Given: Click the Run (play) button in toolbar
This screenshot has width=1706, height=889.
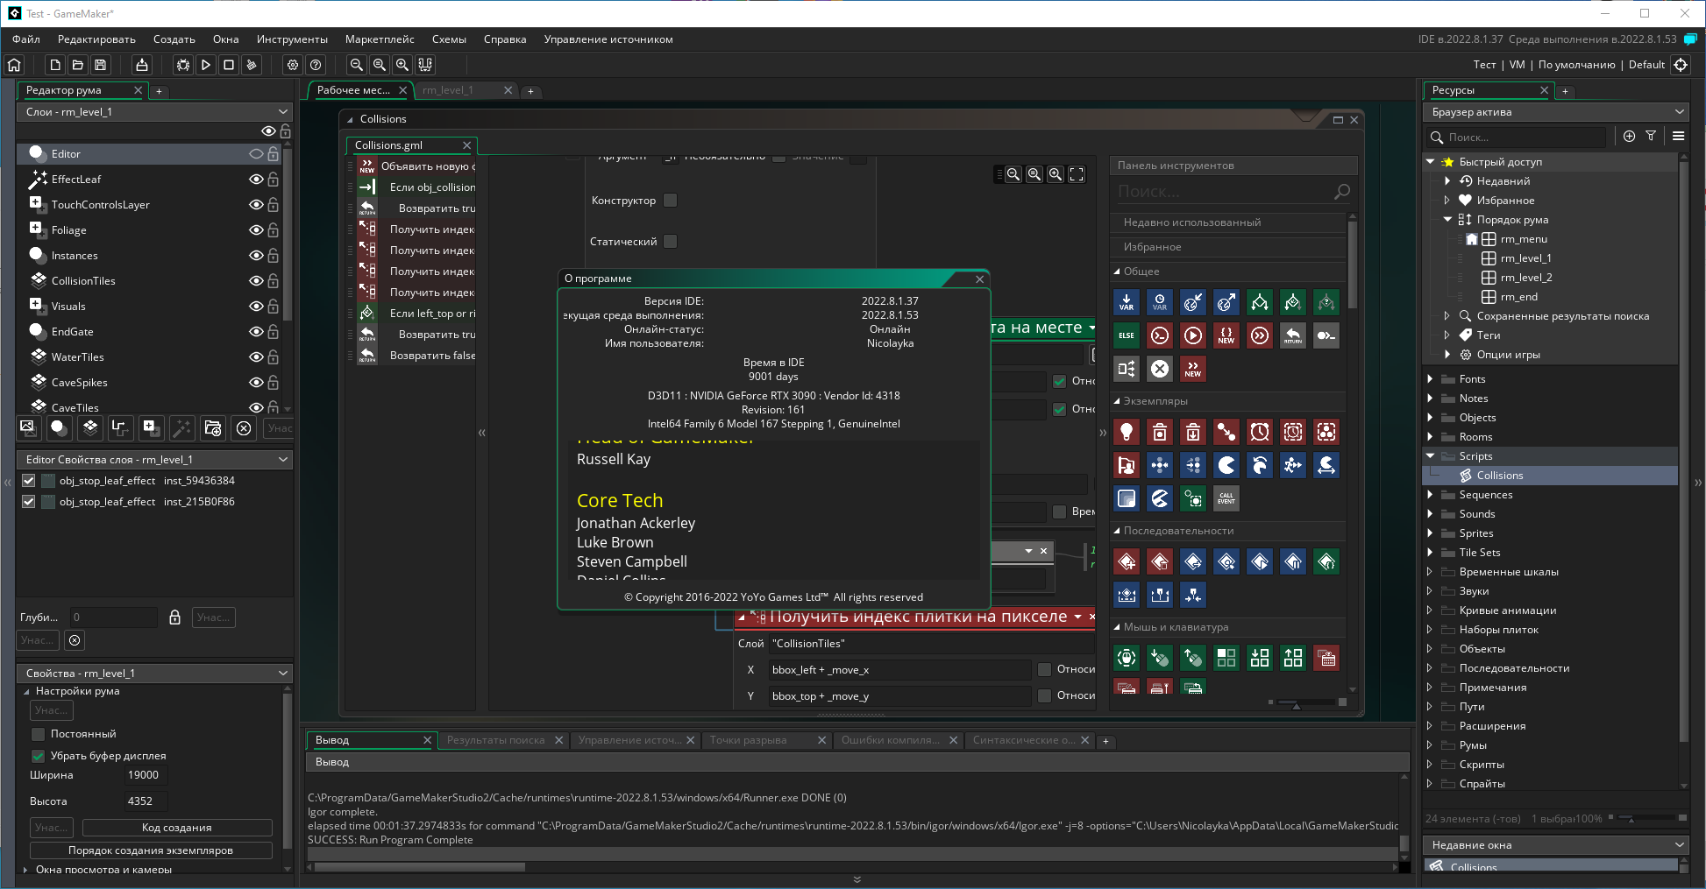Looking at the screenshot, I should [206, 65].
